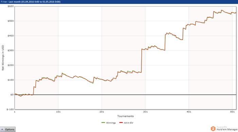Click the red All-In EV legend swatch

pos(121,123)
